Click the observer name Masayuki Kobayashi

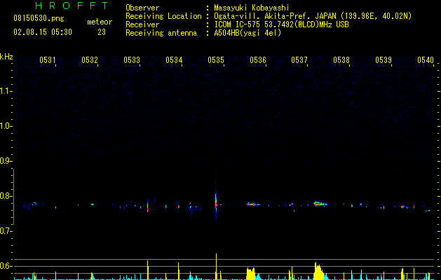(252, 8)
